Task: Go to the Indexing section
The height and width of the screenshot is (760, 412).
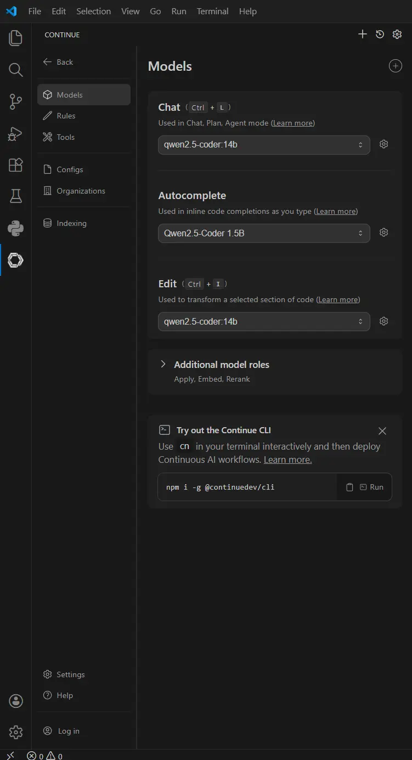Action: click(x=71, y=223)
